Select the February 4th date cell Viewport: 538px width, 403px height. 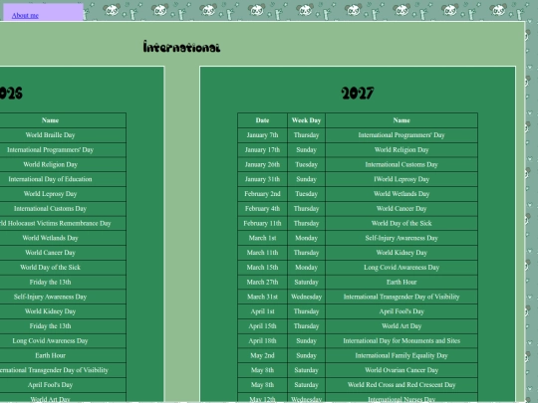262,209
